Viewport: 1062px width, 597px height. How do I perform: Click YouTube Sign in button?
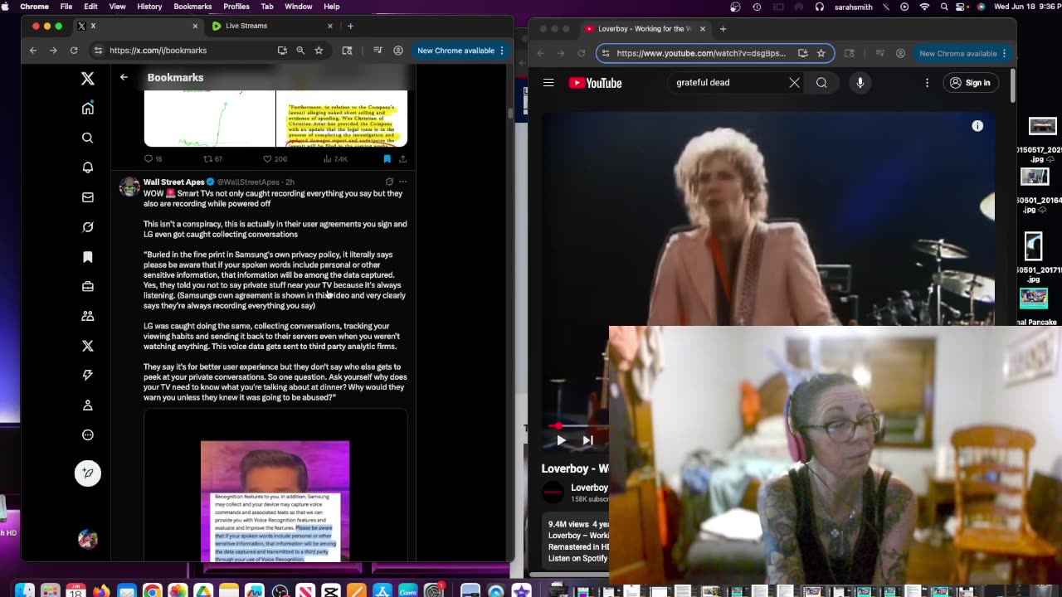pos(970,83)
